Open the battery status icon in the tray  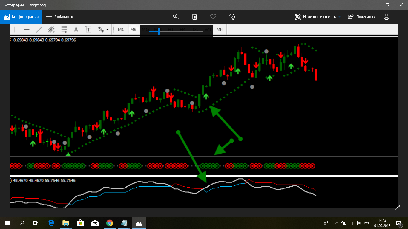point(344,223)
